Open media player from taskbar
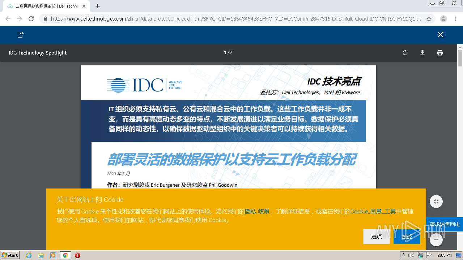 pyautogui.click(x=53, y=255)
